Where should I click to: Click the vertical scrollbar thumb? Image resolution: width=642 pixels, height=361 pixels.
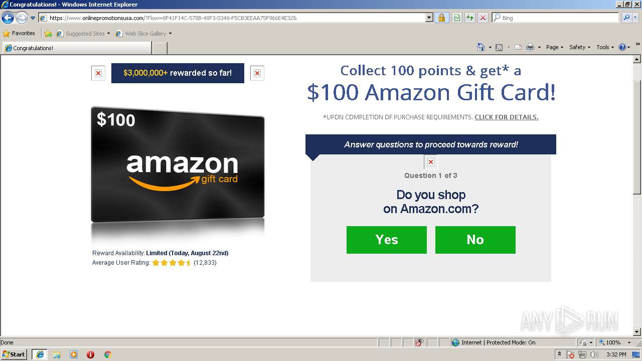coord(637,137)
